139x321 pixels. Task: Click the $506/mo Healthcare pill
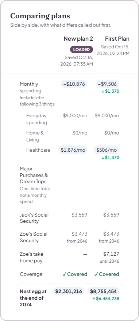[x=107, y=150]
